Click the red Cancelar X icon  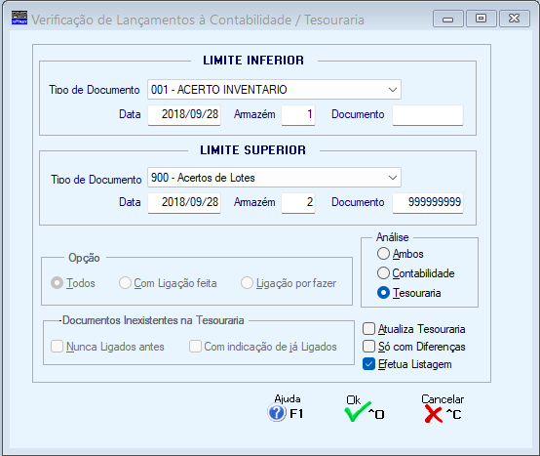(433, 414)
